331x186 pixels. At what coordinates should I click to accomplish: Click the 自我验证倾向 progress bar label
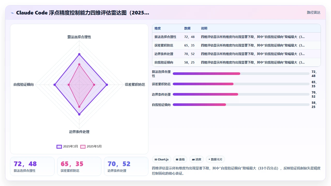pyautogui.click(x=161, y=105)
